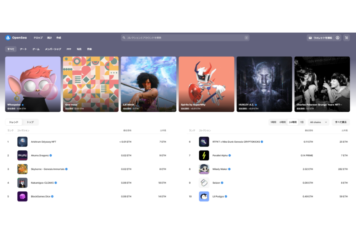Open the Grid Haus featured card
This screenshot has width=356, height=237.
coord(91,84)
